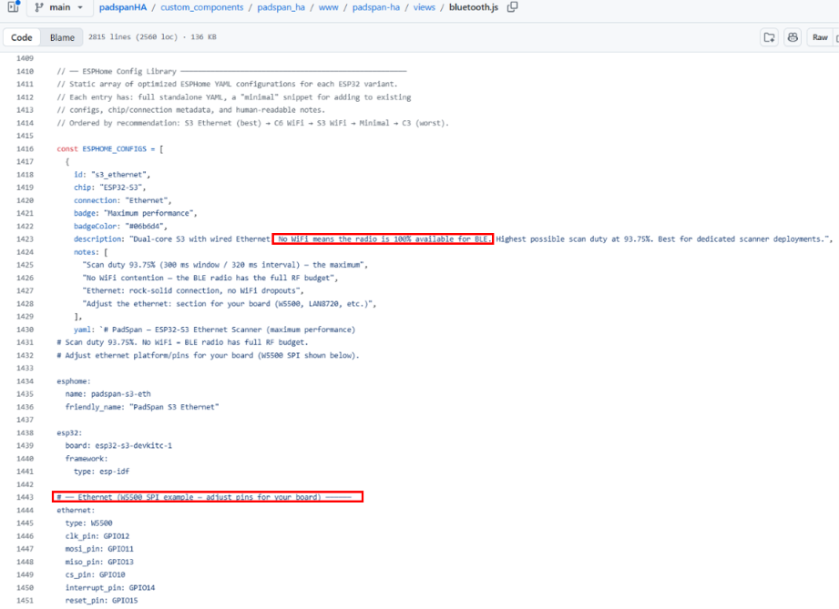Viewport: 839px width, 609px height.
Task: Open the main branch dropdown
Action: point(58,7)
